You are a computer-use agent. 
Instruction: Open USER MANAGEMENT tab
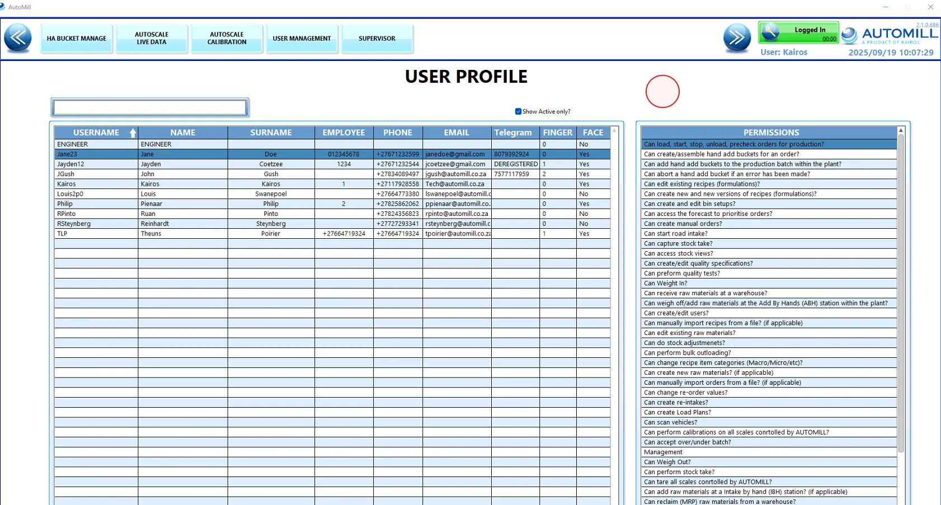(x=302, y=39)
